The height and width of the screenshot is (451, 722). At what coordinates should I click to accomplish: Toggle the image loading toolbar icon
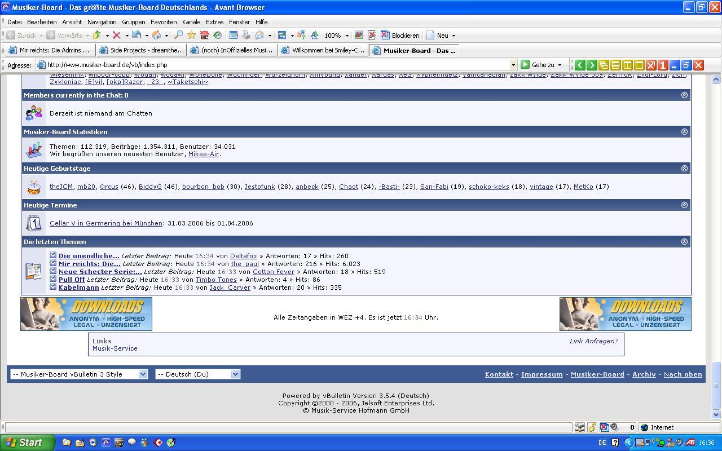(x=359, y=35)
